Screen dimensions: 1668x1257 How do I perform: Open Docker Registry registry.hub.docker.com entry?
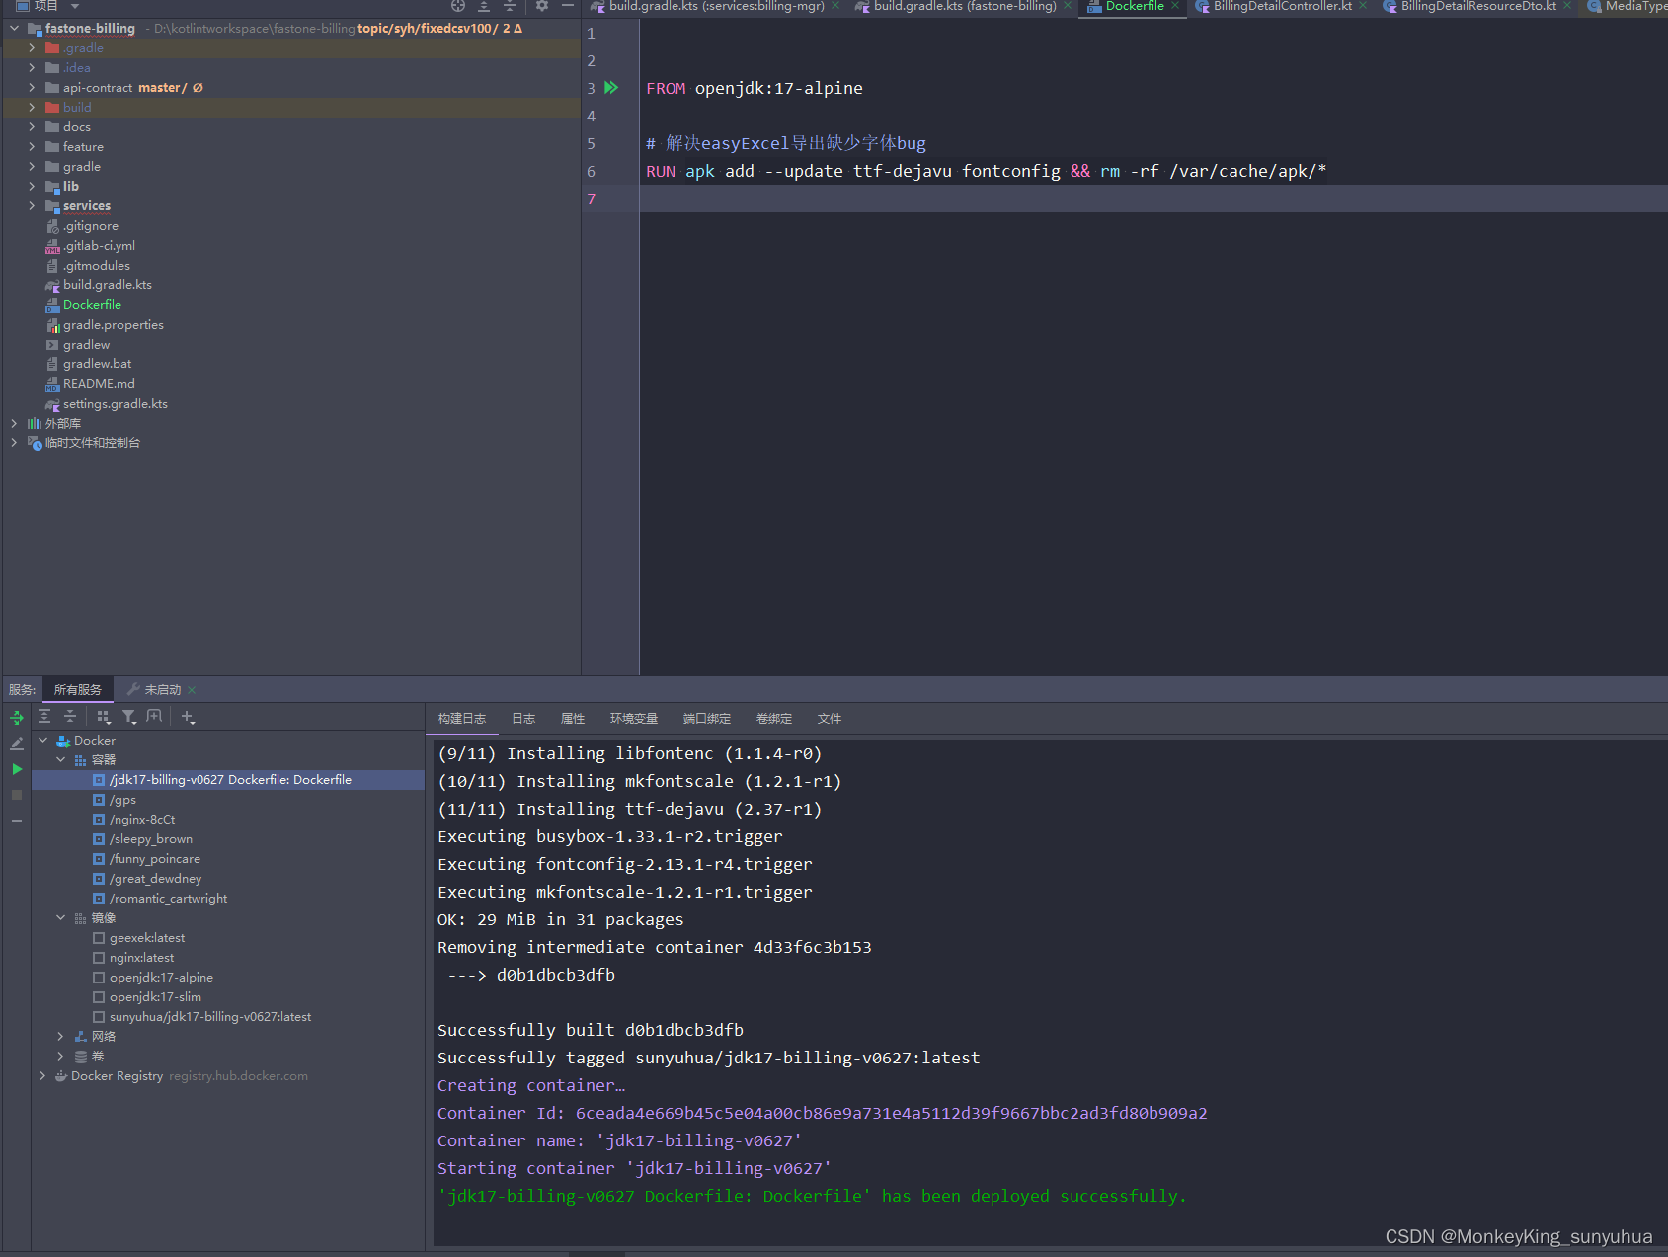[x=118, y=1075]
